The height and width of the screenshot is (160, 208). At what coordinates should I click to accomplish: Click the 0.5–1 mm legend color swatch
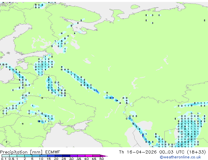[x=13, y=156]
